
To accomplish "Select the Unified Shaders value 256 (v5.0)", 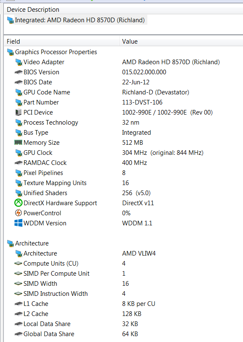I will 136,193.
